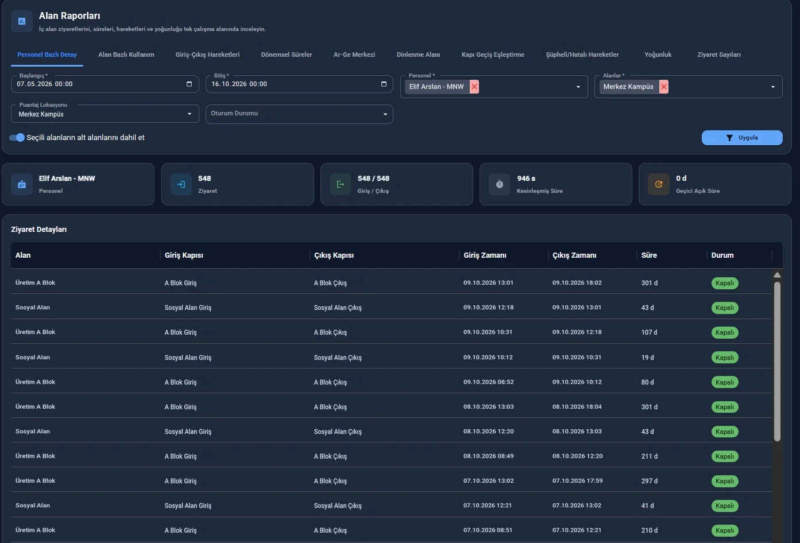The image size is (800, 543).
Task: Open the Puantaj Lokasyonu dropdown
Action: [x=105, y=114]
